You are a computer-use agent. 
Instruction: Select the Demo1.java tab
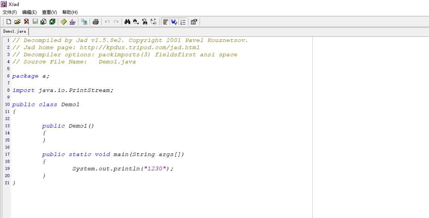[15, 32]
